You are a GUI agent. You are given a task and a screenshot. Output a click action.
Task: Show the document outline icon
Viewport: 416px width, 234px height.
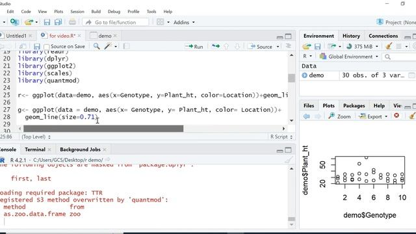tap(289, 46)
